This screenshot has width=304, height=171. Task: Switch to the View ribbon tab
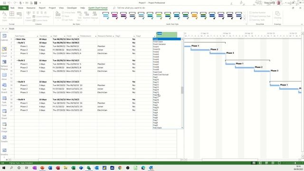(x=61, y=8)
